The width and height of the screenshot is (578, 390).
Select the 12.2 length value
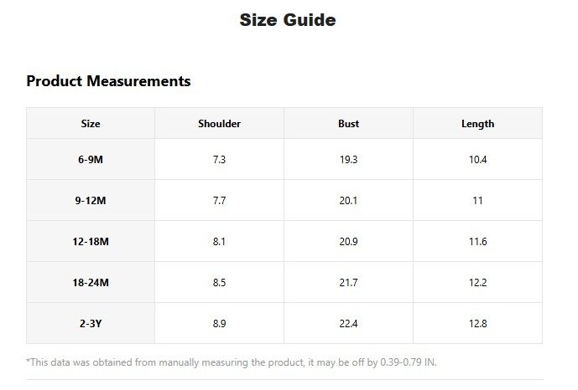(x=477, y=283)
